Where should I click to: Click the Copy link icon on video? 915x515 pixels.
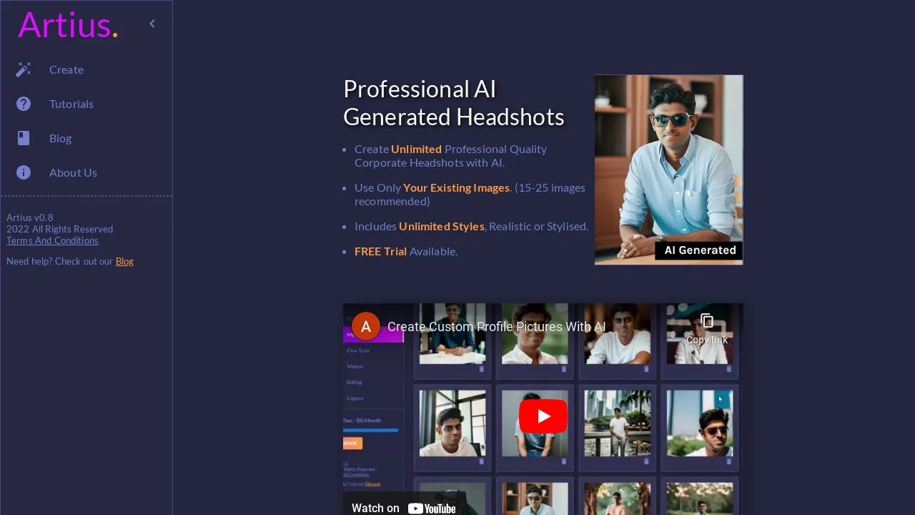pyautogui.click(x=707, y=329)
